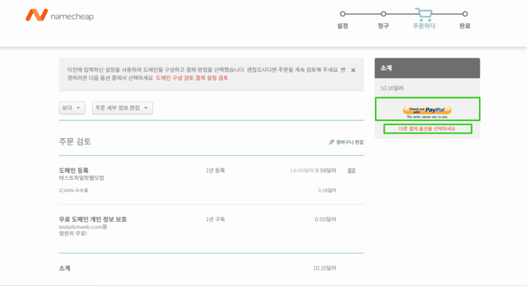
Task: Click the Namecheap logo
Action: click(60, 15)
